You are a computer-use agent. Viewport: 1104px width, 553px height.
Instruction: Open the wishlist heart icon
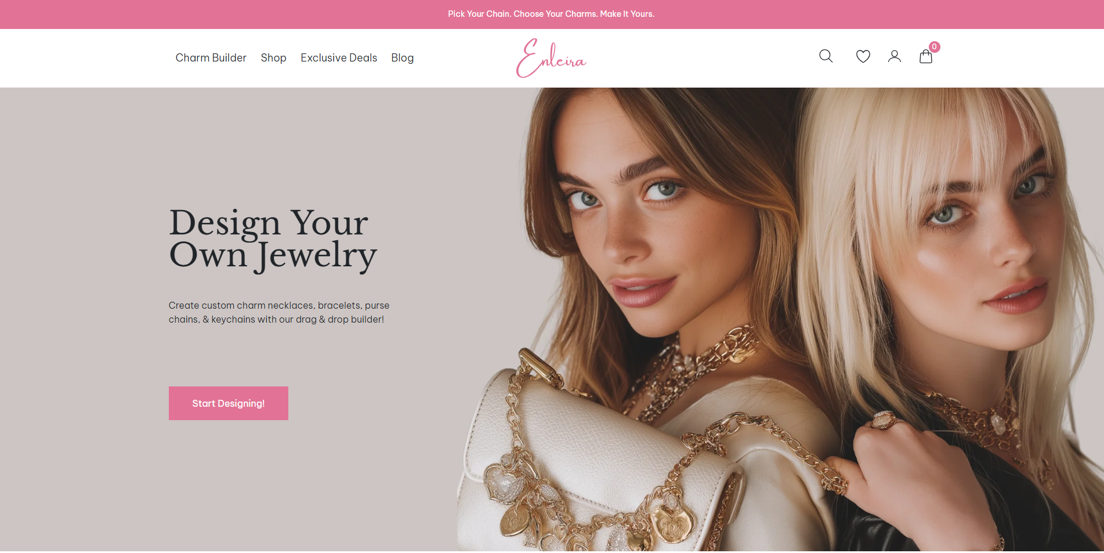pos(863,56)
